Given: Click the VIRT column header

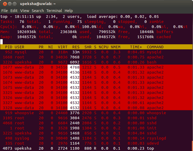Looking at the screenshot, I should [63, 47].
